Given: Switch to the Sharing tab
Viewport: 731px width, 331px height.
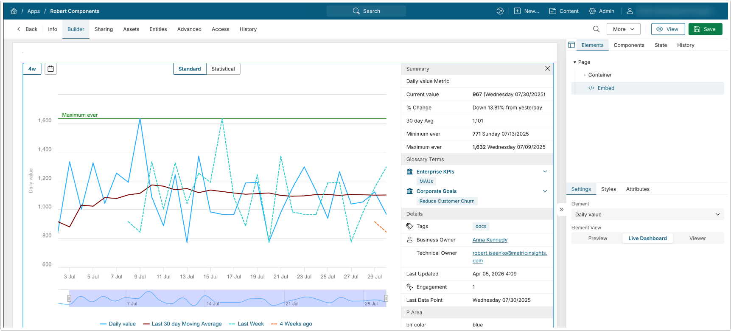Looking at the screenshot, I should tap(104, 29).
